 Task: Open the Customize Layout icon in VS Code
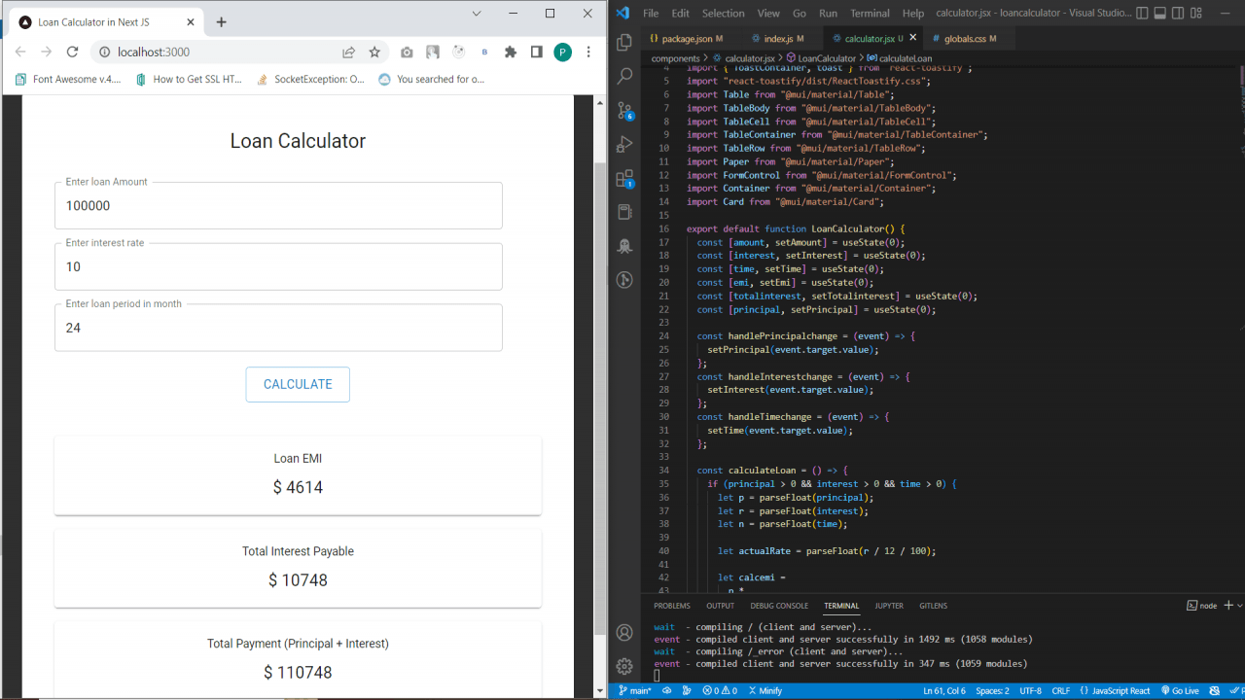1197,13
